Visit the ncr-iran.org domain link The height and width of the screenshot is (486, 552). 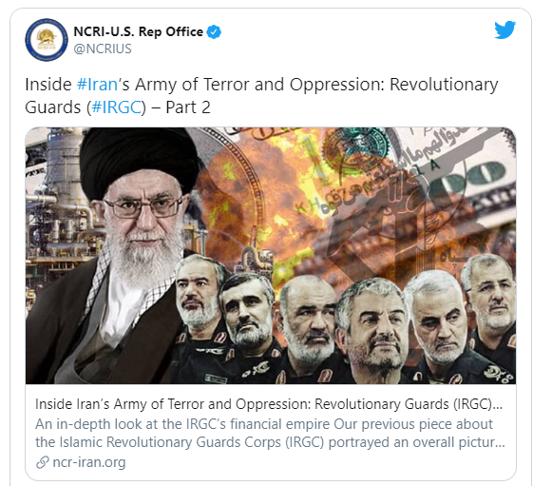pyautogui.click(x=88, y=462)
